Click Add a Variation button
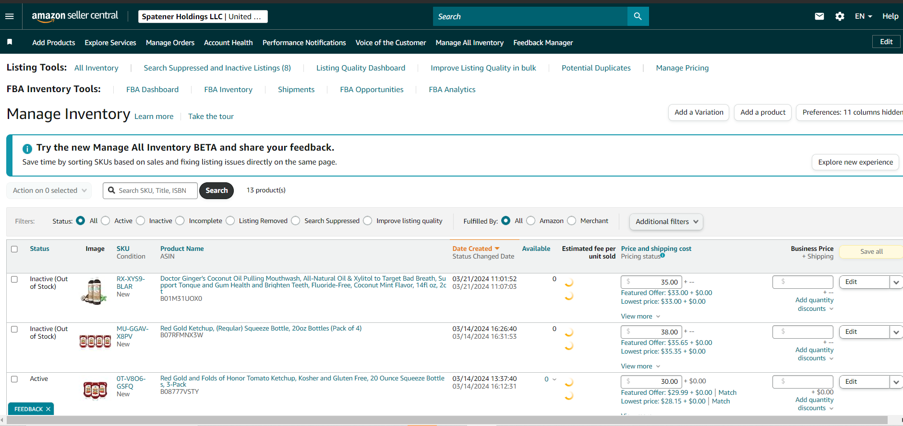 click(x=699, y=112)
